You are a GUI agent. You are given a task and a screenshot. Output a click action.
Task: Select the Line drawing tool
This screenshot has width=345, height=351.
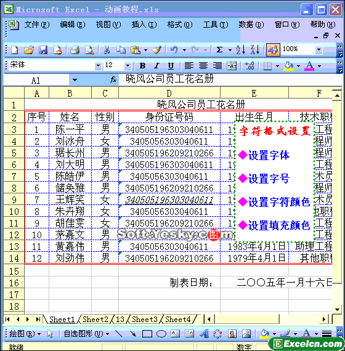[118, 334]
